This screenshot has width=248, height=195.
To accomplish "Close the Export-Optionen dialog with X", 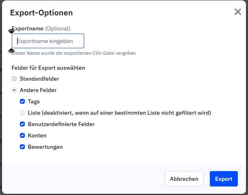I will click(238, 12).
